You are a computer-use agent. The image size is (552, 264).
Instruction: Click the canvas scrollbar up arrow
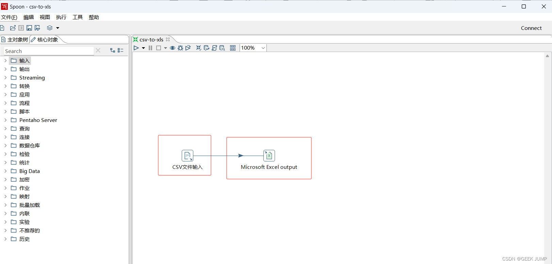click(547, 56)
